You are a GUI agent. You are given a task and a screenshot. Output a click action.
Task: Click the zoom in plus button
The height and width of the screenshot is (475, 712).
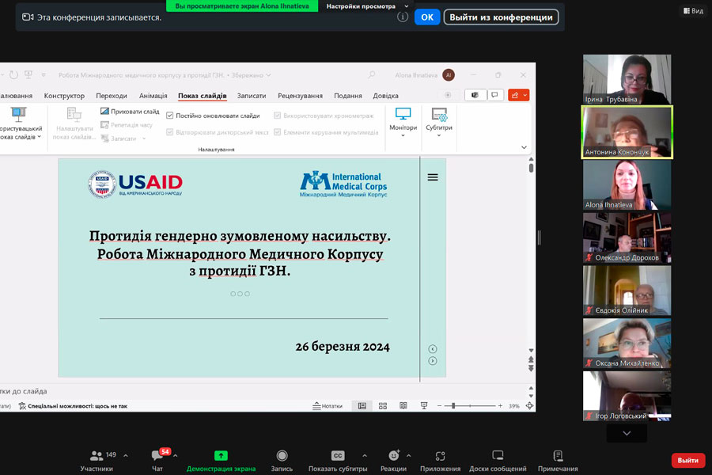(500, 405)
